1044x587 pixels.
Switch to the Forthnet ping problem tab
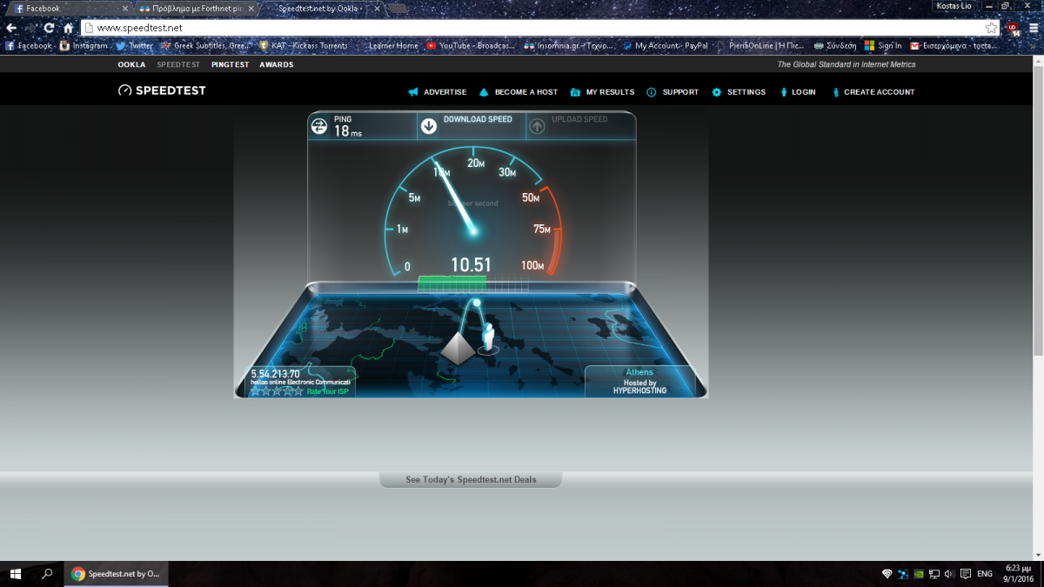[199, 8]
